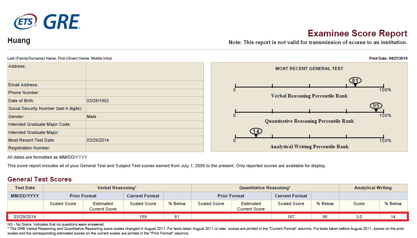This screenshot has height=238, width=417.
Task: Select the 03/29/2014 value beside Most Recent Test Date
Action: 98,140
